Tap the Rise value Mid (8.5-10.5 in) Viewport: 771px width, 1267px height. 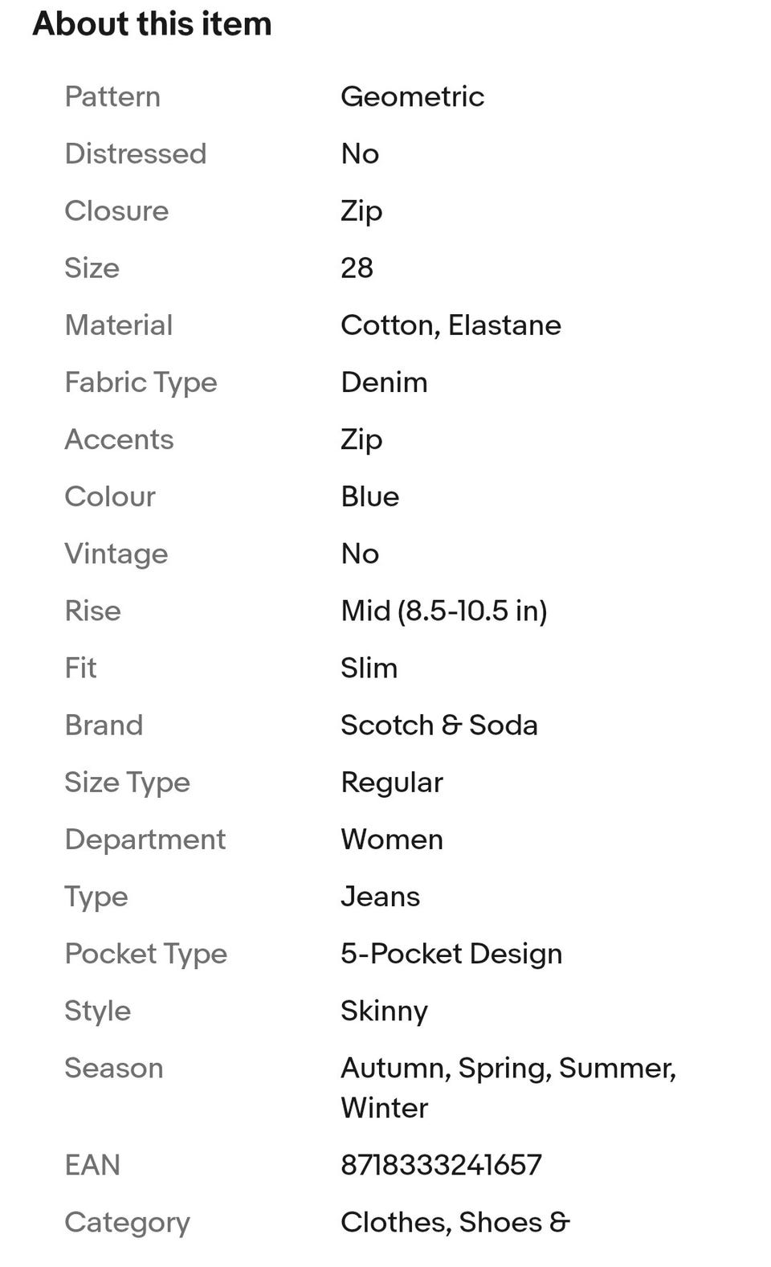click(x=444, y=611)
